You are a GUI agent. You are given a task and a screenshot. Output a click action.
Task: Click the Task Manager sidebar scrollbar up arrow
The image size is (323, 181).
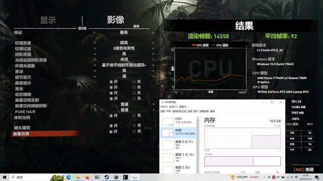198,118
